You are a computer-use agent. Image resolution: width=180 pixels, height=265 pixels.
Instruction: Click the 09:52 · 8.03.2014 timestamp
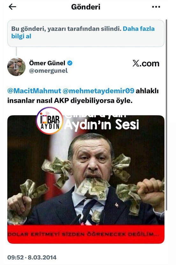pyautogui.click(x=32, y=257)
